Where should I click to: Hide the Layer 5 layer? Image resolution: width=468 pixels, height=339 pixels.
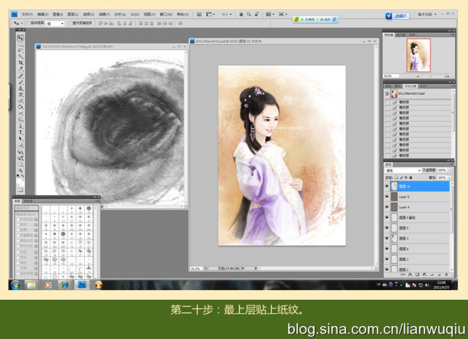tap(387, 197)
